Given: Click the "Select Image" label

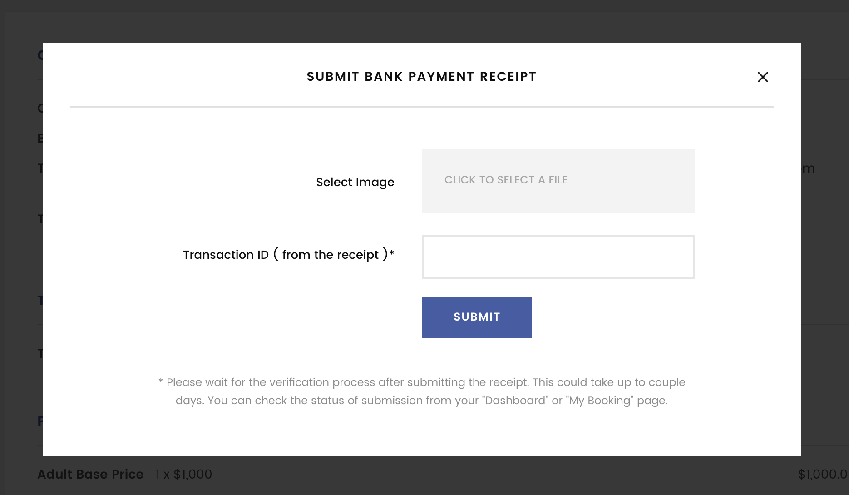Looking at the screenshot, I should point(355,182).
